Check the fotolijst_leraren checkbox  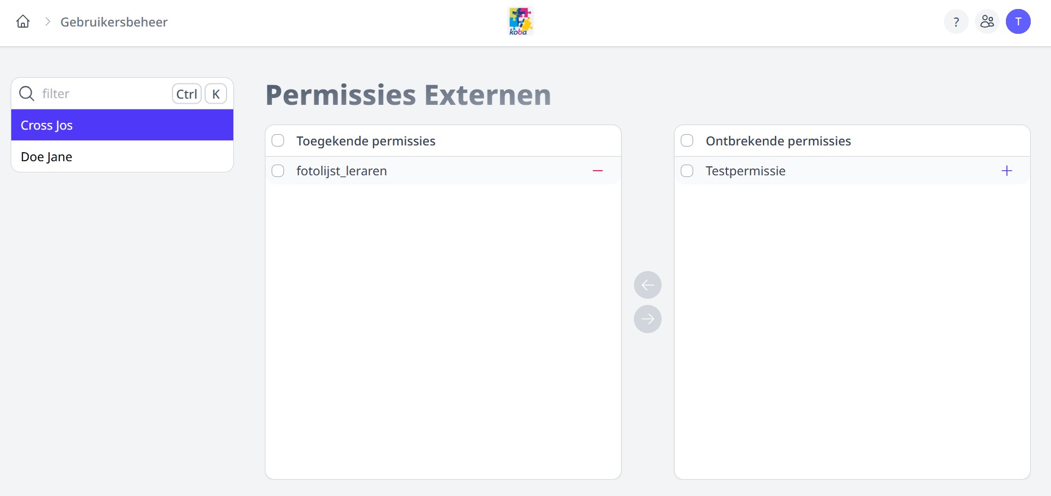click(x=278, y=171)
